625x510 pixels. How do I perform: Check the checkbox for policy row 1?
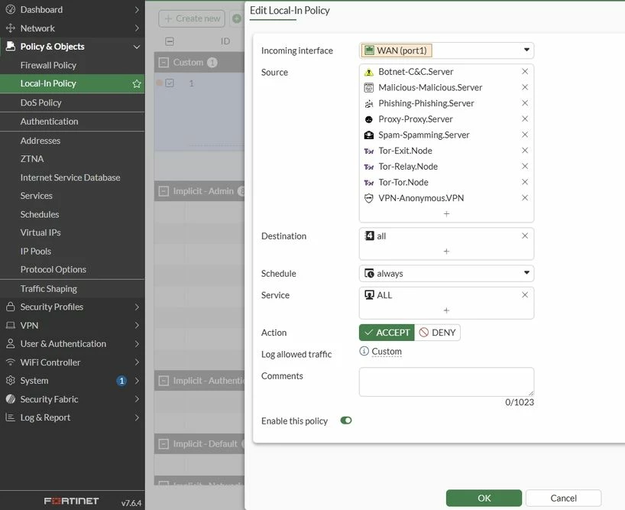[x=170, y=83]
